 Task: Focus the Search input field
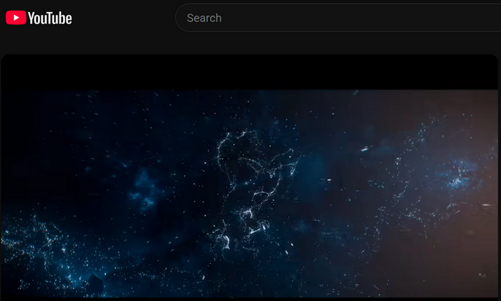click(338, 17)
